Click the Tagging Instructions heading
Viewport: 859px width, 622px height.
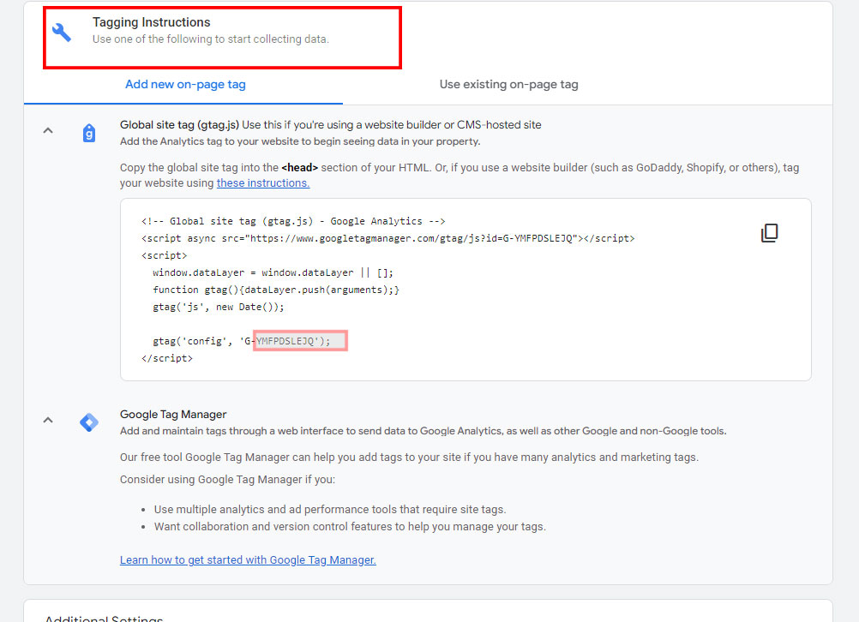click(x=151, y=22)
